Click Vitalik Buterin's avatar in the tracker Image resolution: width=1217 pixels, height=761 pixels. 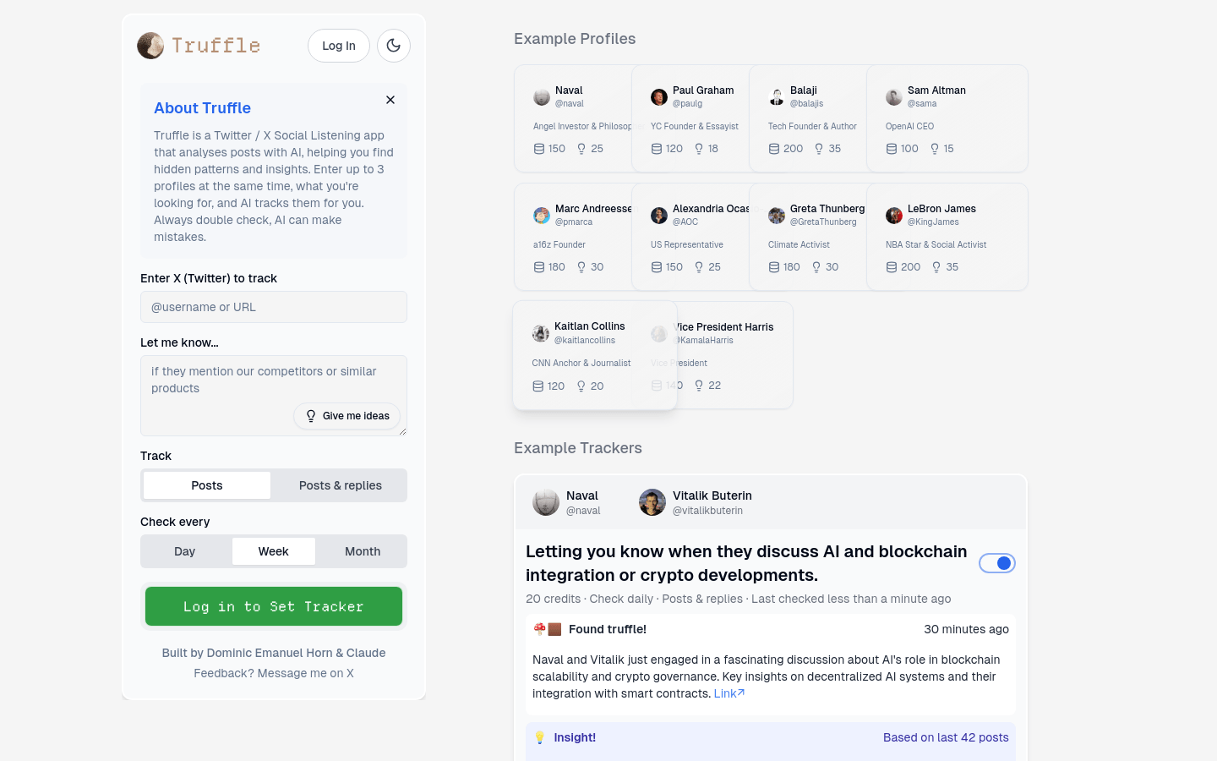(652, 502)
